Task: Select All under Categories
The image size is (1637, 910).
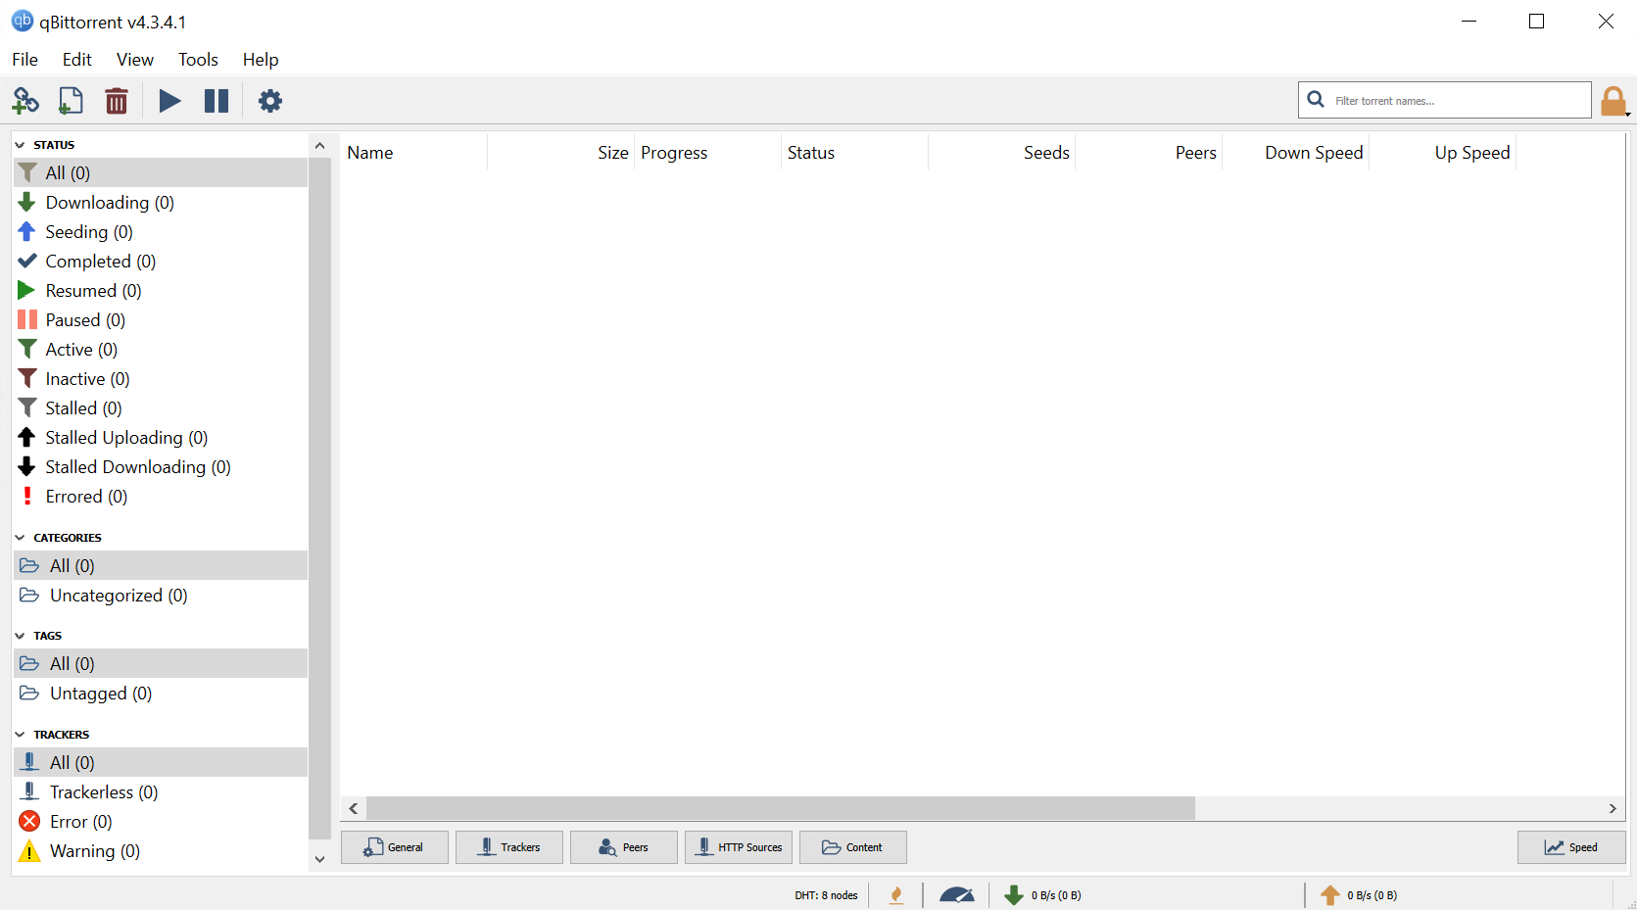Action: tap(161, 566)
